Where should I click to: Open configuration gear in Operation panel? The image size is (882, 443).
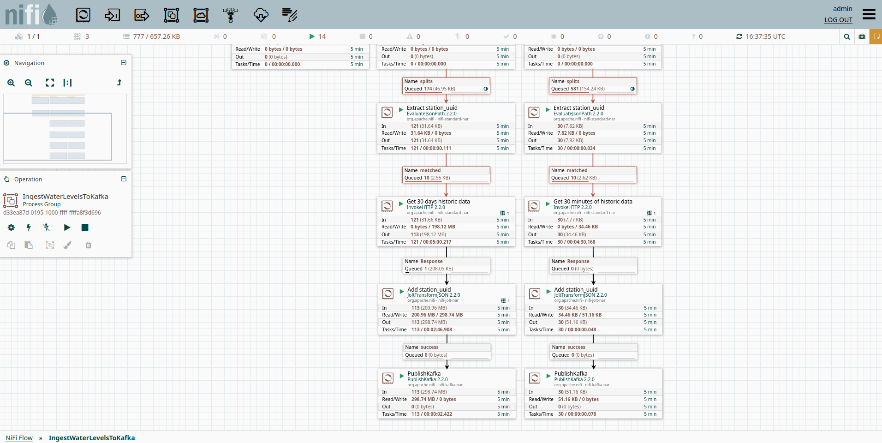11,227
